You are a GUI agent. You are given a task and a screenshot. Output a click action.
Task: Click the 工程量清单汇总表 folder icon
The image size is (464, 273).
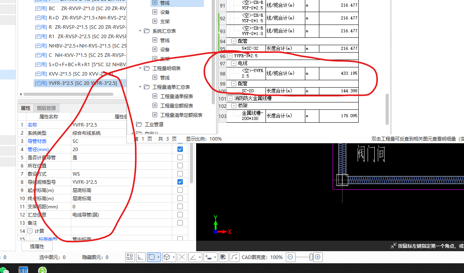147,87
